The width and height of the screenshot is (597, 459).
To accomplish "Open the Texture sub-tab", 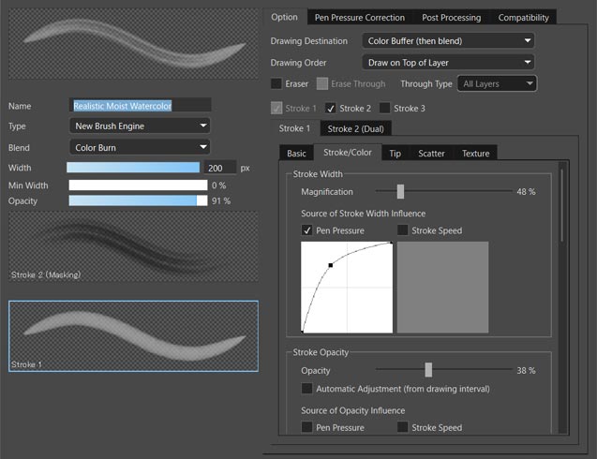I will point(475,154).
